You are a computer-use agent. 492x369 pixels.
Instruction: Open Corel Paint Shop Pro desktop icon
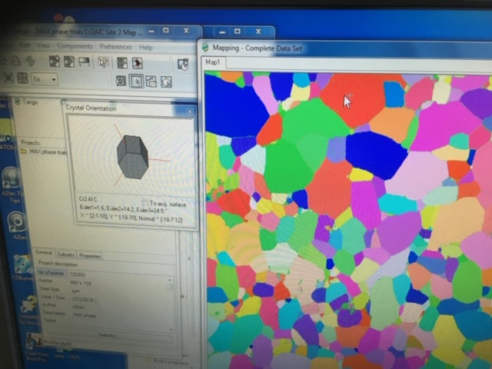pos(37,347)
